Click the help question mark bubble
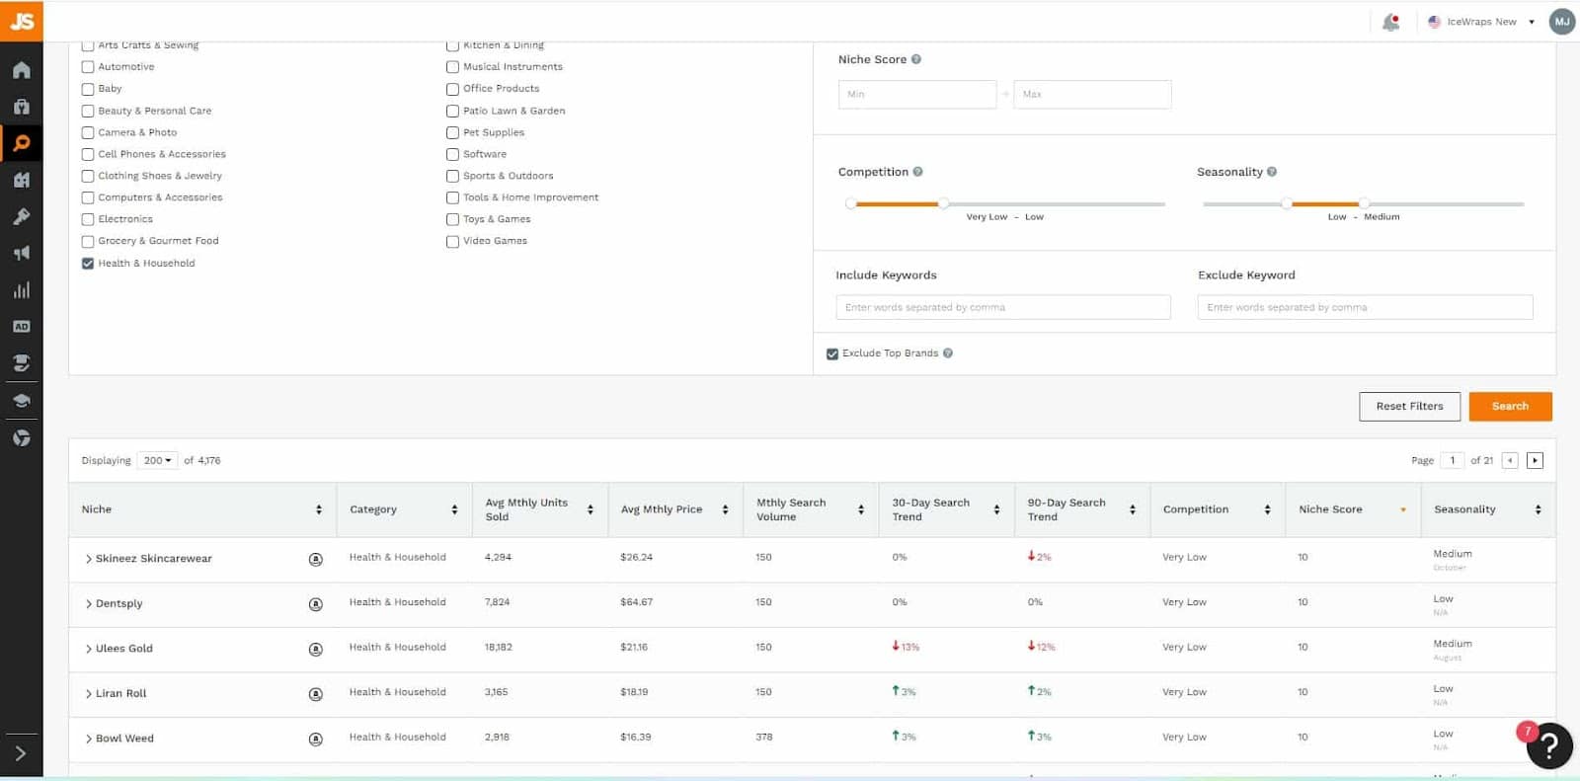The width and height of the screenshot is (1580, 781). click(x=1548, y=746)
